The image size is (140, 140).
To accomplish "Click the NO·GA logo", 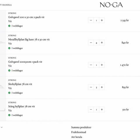I will pyautogui.click(x=111, y=5).
